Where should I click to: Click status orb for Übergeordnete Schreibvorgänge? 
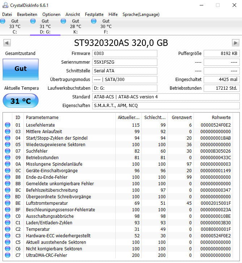point(8,196)
